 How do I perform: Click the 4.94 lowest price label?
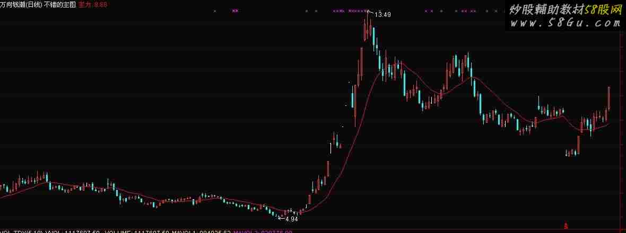tap(292, 219)
